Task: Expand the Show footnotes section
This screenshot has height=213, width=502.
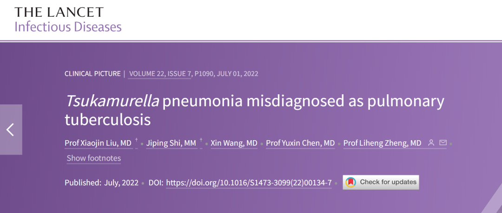Action: (x=93, y=158)
